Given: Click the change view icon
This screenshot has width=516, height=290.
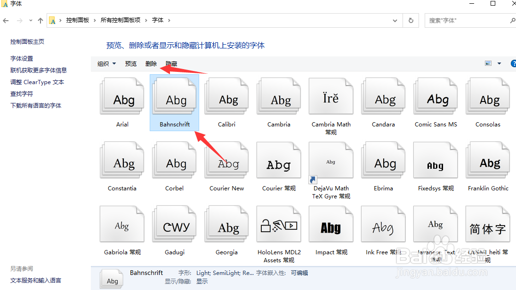Looking at the screenshot, I should [488, 63].
